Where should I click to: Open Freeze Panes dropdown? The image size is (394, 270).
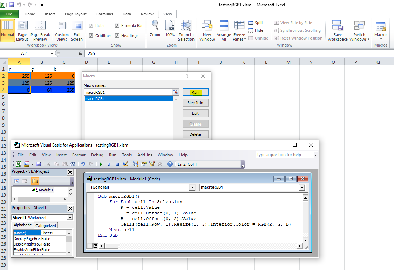[239, 30]
